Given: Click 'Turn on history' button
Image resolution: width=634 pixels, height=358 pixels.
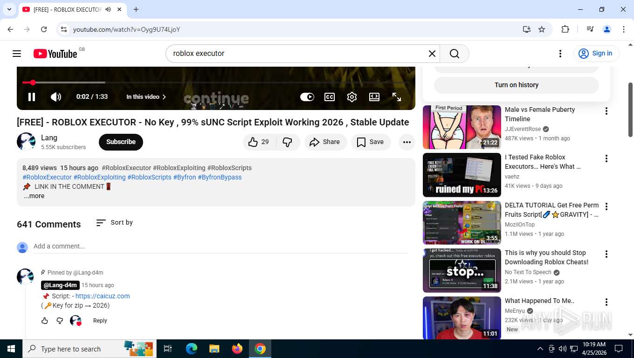Looking at the screenshot, I should coord(517,85).
